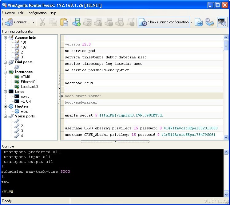The width and height of the screenshot is (230, 205).
Task: Open the Connect dropdown arrow
Action: coord(33,22)
